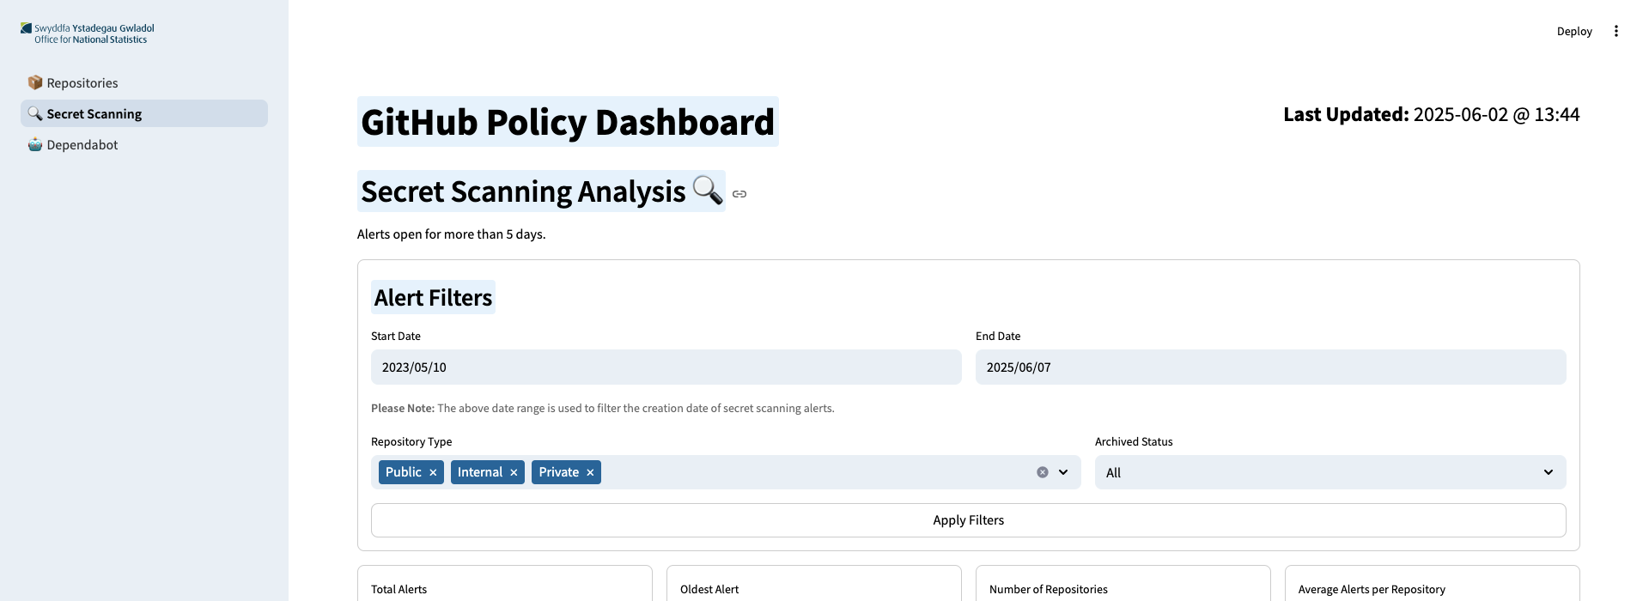Clear all selected repository types
Image resolution: width=1649 pixels, height=601 pixels.
[1043, 472]
